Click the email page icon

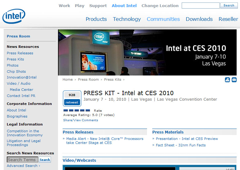point(234,80)
